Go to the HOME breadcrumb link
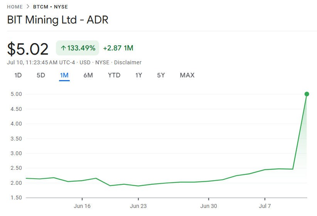Screen dimensions: 317x216 tap(15, 7)
